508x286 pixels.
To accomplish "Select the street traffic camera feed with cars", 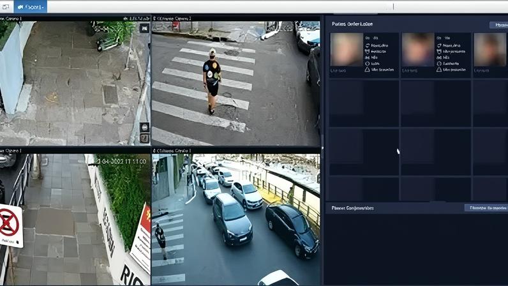I will (x=236, y=220).
